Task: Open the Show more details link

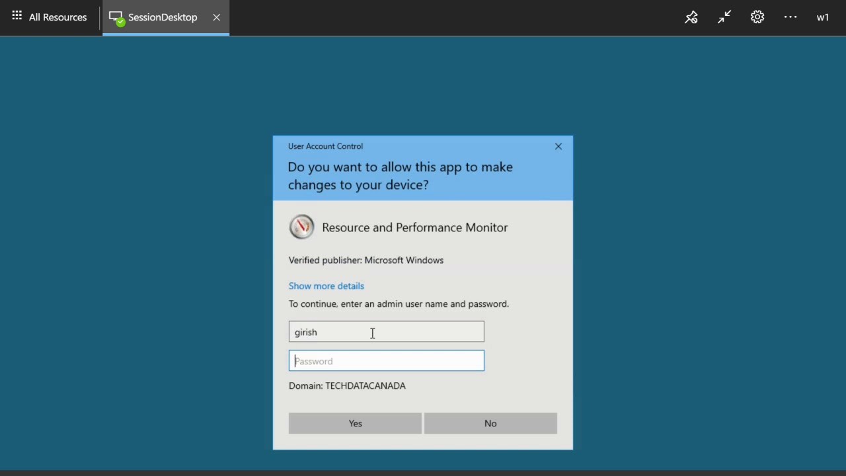Action: pyautogui.click(x=327, y=286)
